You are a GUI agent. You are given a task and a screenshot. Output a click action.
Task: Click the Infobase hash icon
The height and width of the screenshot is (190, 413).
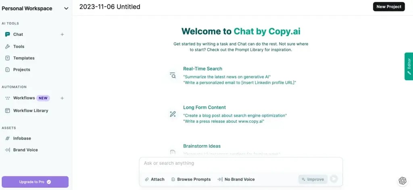tap(7, 138)
